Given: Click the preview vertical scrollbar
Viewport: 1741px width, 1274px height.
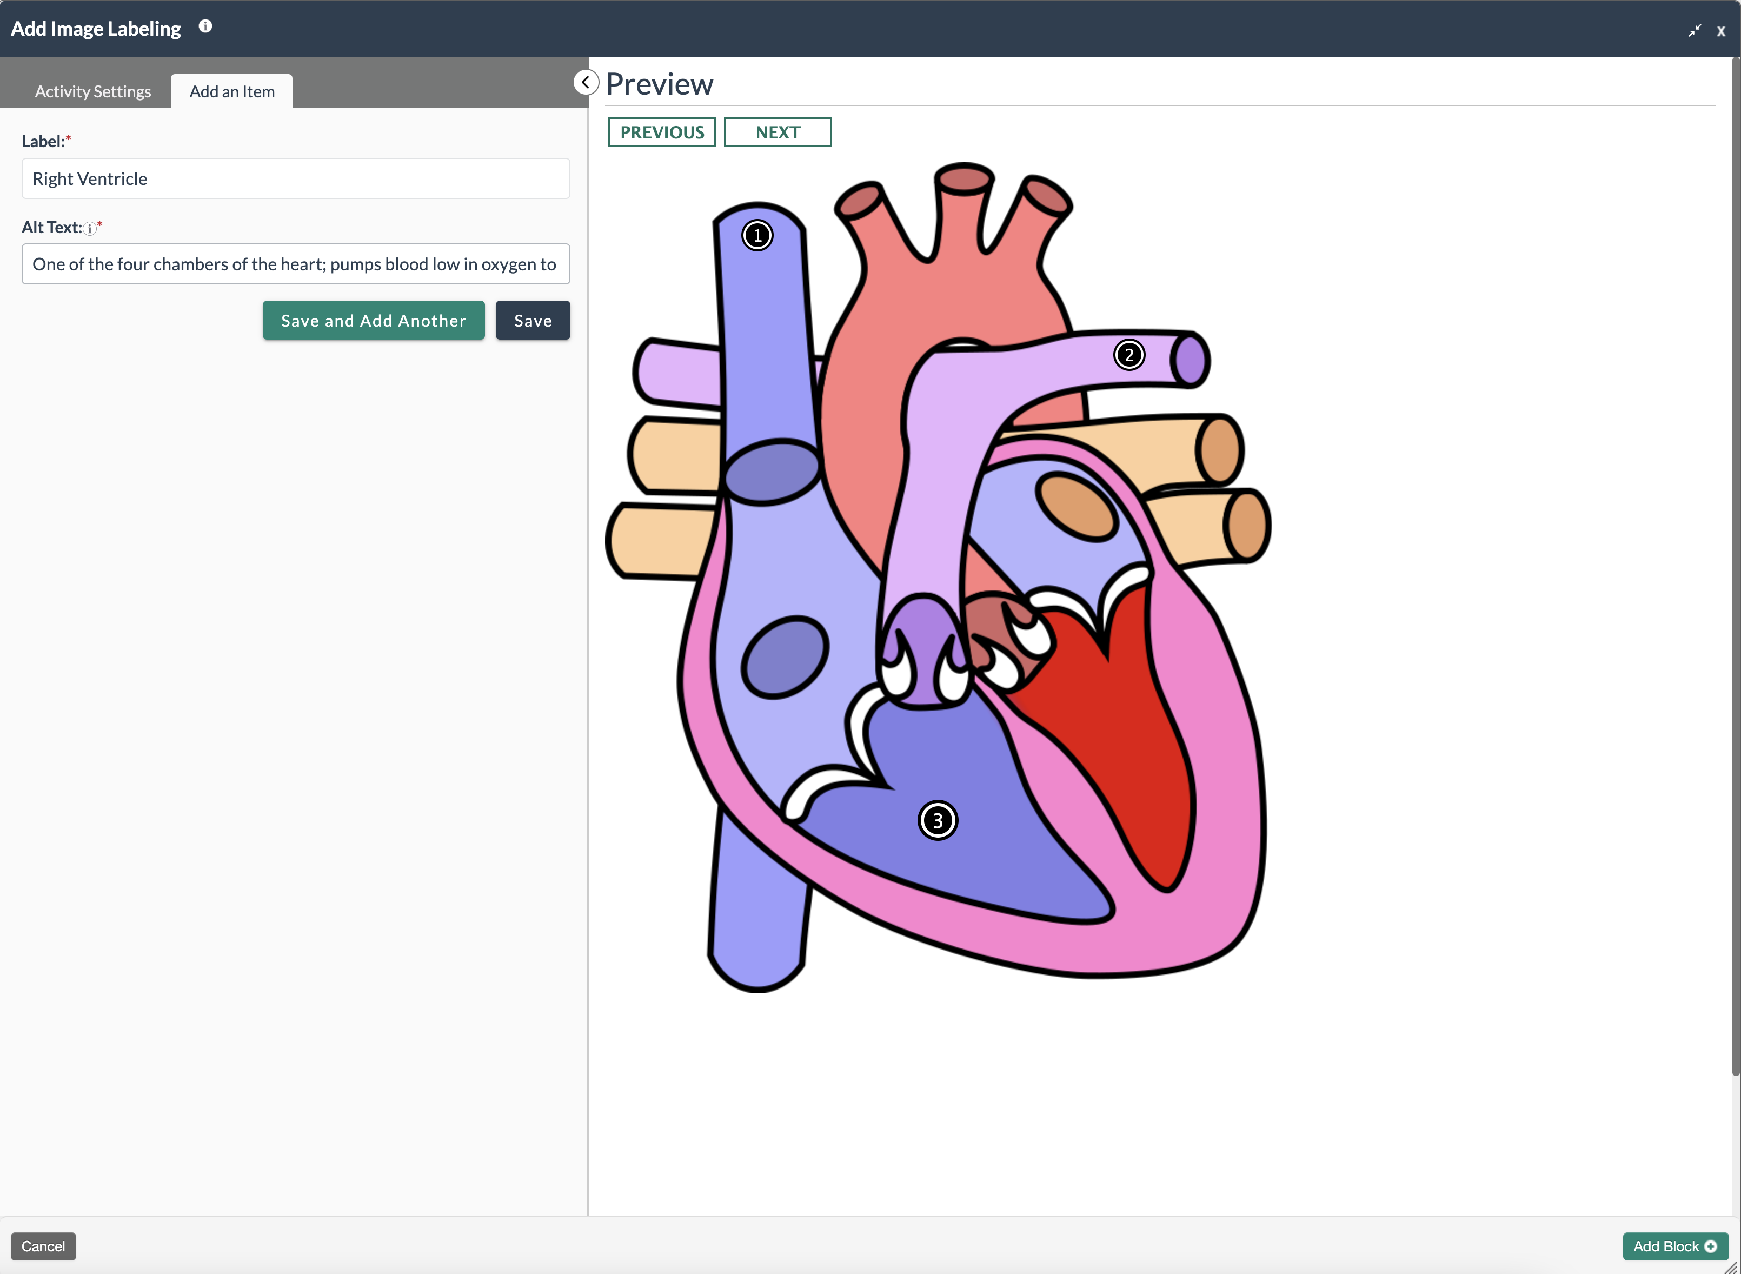Looking at the screenshot, I should pyautogui.click(x=1735, y=567).
